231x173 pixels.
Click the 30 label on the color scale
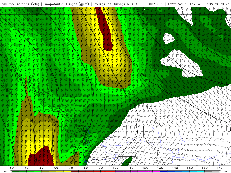[x=12, y=168]
